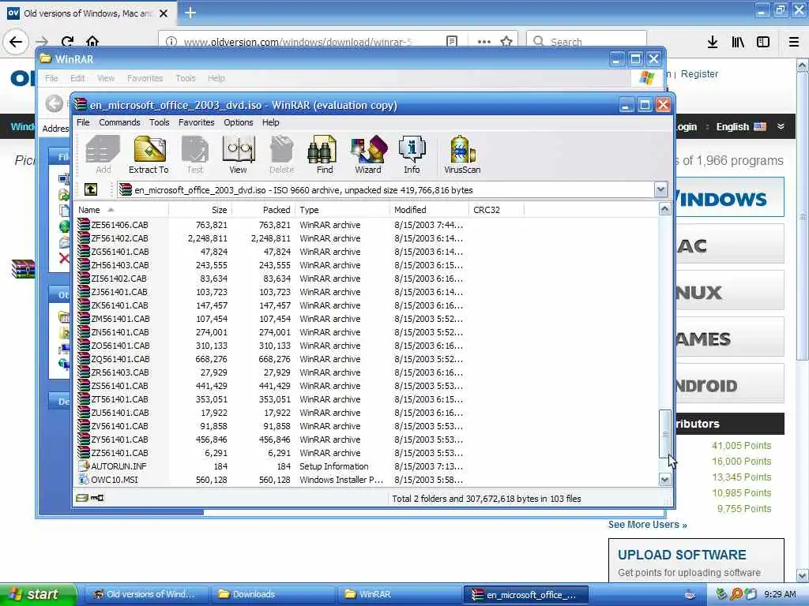Open Firefox page actions ellipsis
This screenshot has height=606, width=809.
pos(484,41)
